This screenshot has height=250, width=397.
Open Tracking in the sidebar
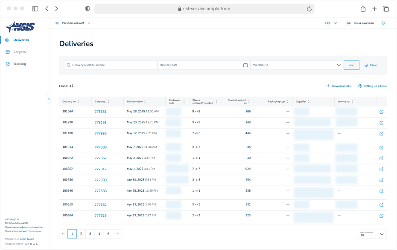19,64
